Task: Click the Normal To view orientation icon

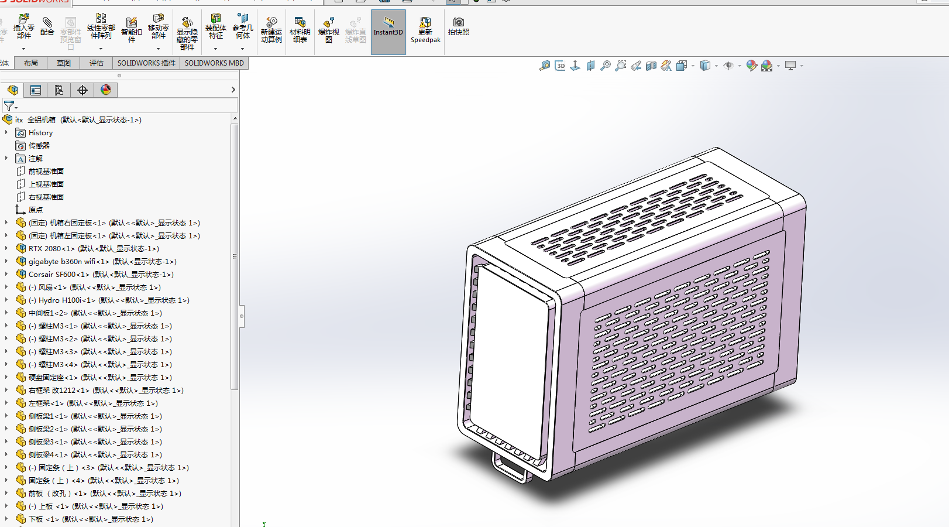Action: 575,66
